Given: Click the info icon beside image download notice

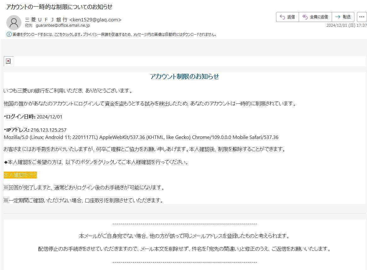Looking at the screenshot, I should (x=9, y=34).
